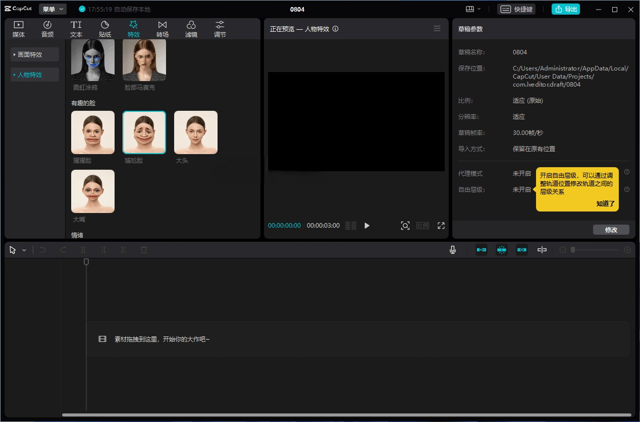
Task: Switch to the 调节 adjustment tab
Action: pos(220,29)
